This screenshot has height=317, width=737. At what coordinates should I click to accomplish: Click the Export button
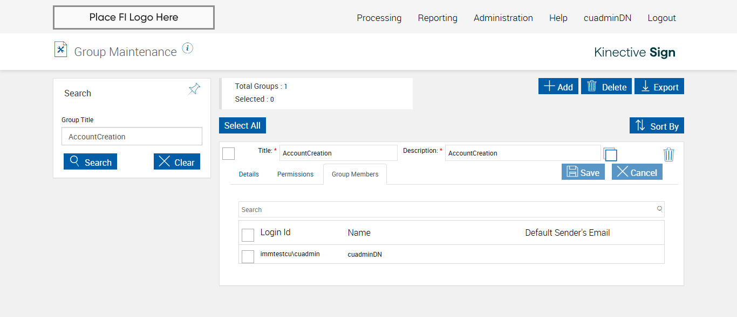(659, 87)
